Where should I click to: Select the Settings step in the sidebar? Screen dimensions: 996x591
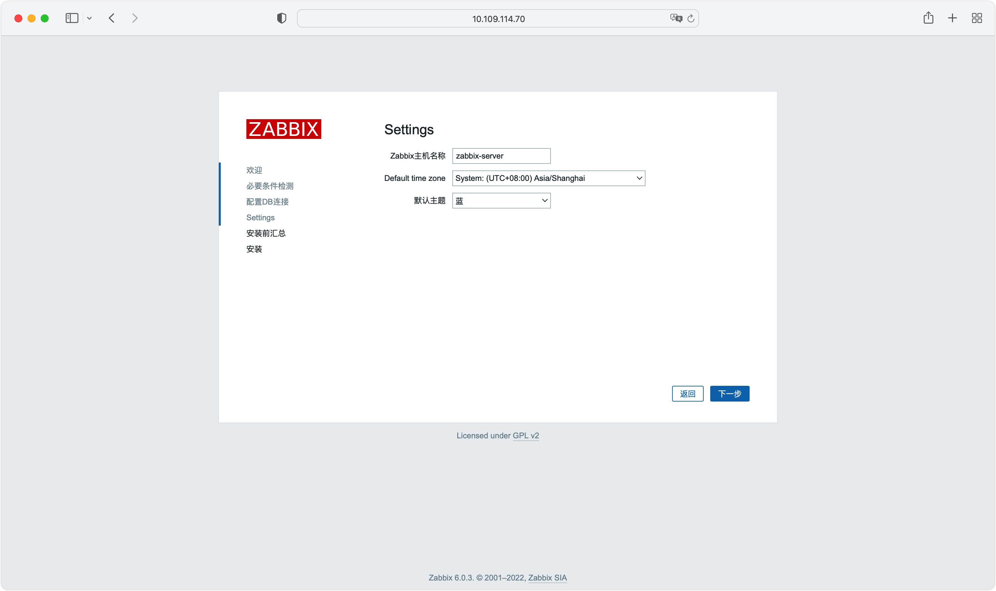click(x=260, y=217)
